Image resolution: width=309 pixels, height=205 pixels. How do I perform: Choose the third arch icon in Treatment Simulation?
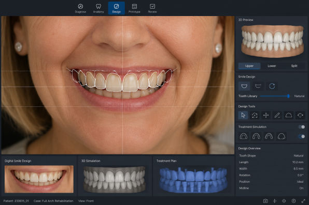pos(269,136)
